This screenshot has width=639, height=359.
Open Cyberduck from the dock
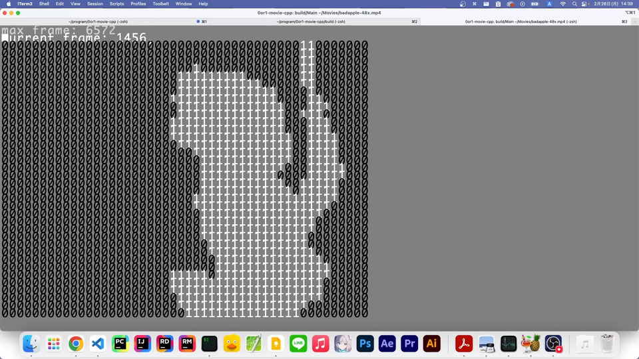point(232,344)
